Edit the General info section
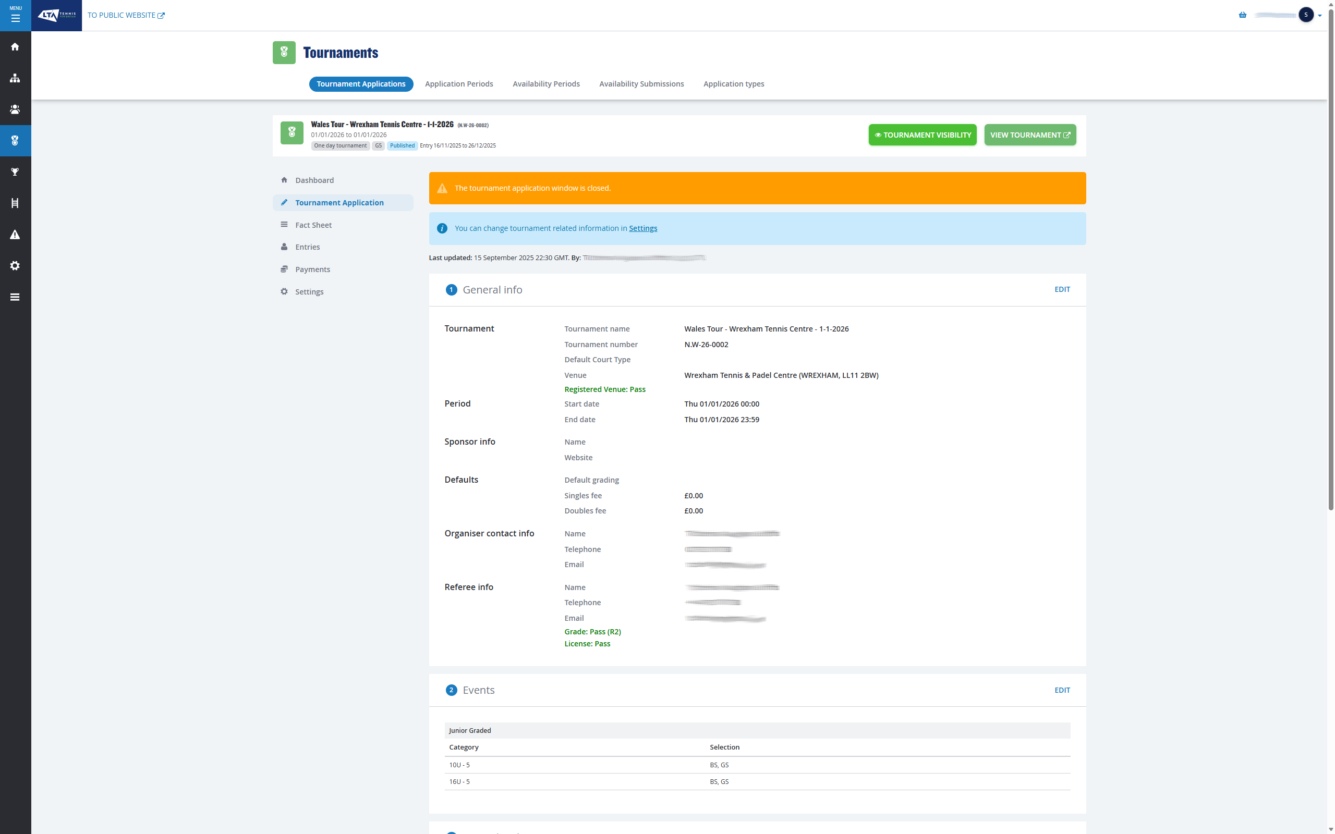This screenshot has height=834, width=1335. [1061, 290]
